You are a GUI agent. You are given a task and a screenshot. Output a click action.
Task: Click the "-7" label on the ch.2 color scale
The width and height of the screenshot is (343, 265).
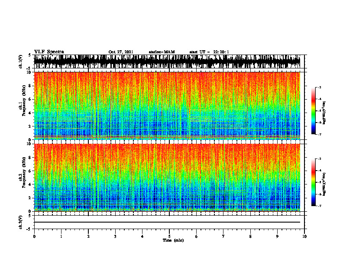[x=320, y=206]
